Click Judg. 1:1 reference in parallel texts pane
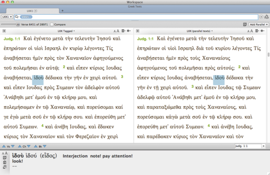This screenshot has width=270, height=175. tap(145, 39)
